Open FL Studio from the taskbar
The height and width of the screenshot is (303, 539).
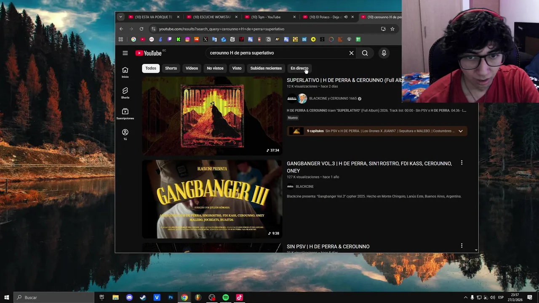pyautogui.click(x=198, y=298)
